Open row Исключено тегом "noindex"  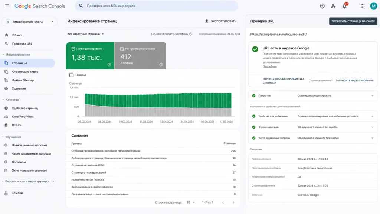pos(153,179)
